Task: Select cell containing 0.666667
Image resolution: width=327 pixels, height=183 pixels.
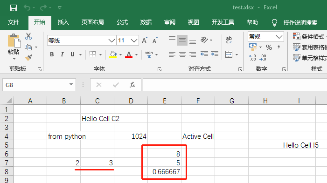Action: (x=165, y=171)
